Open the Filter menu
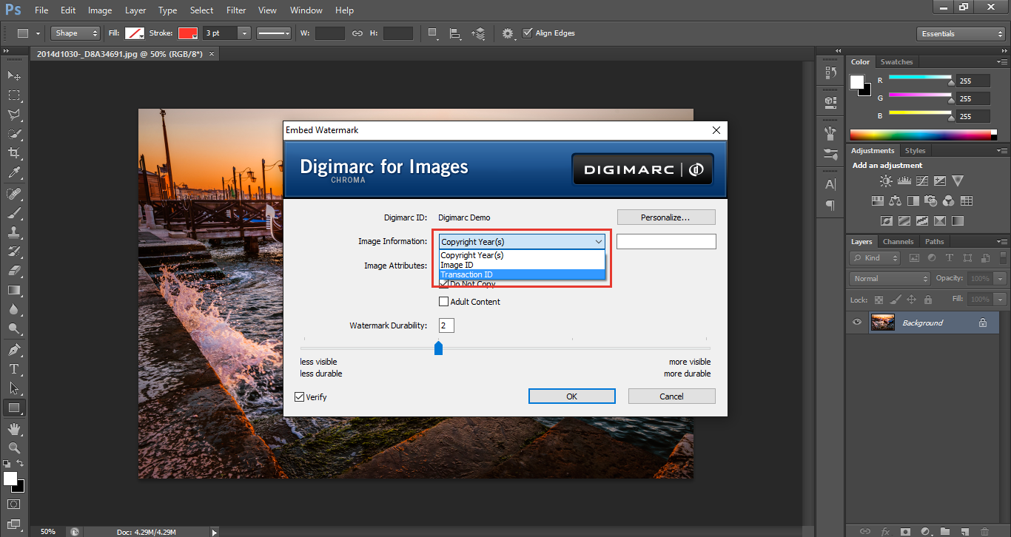This screenshot has height=537, width=1011. click(x=236, y=10)
